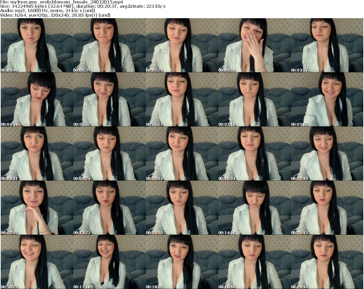Select the thumbnail stamped 00:00:48
The height and width of the screenshot is (289, 364).
tap(37, 45)
